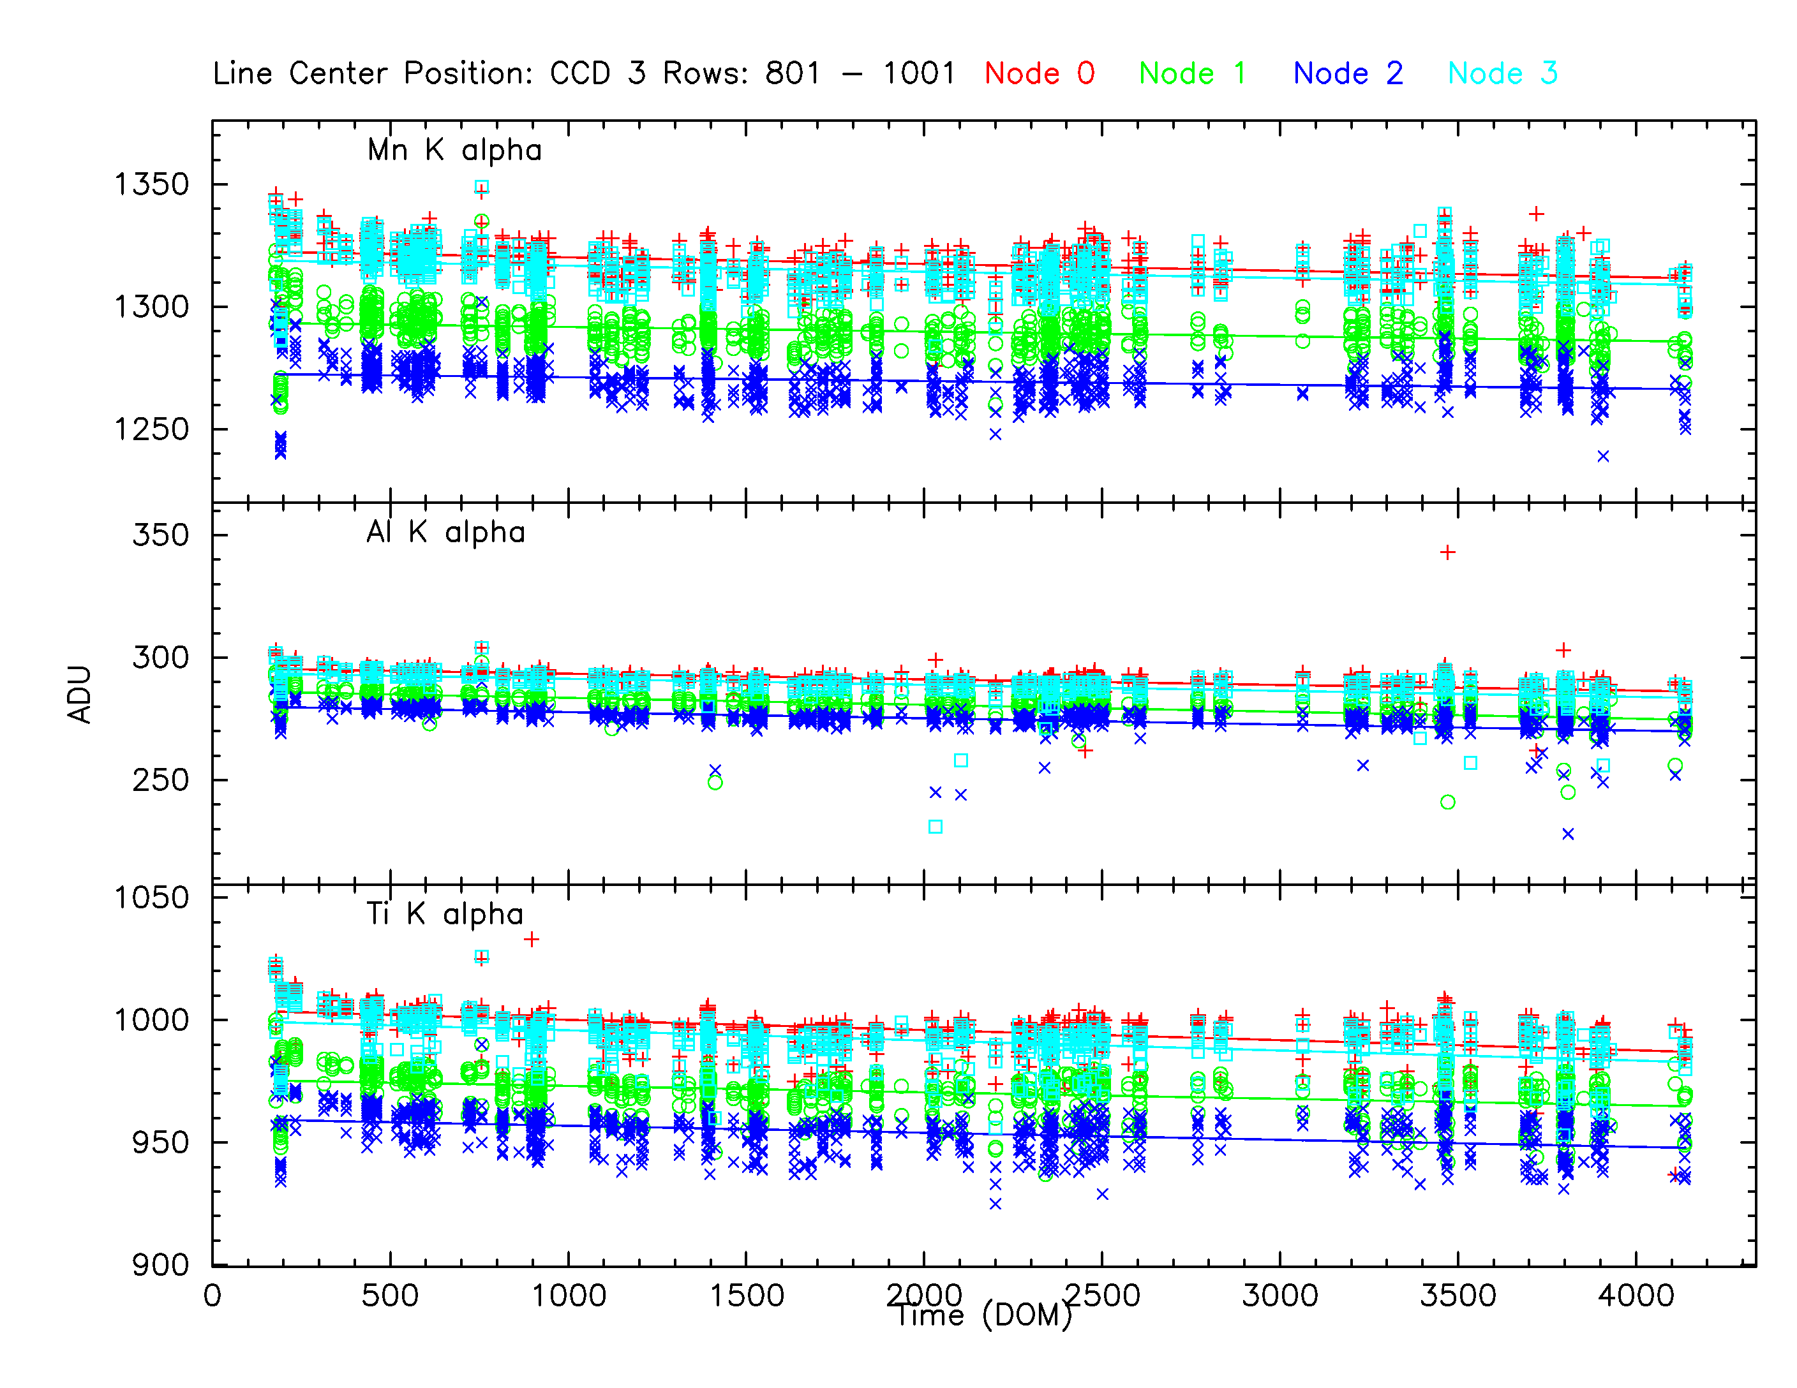Screen dimensions: 1797x1388
Task: Click the ADU y-axis label
Action: click(x=80, y=695)
